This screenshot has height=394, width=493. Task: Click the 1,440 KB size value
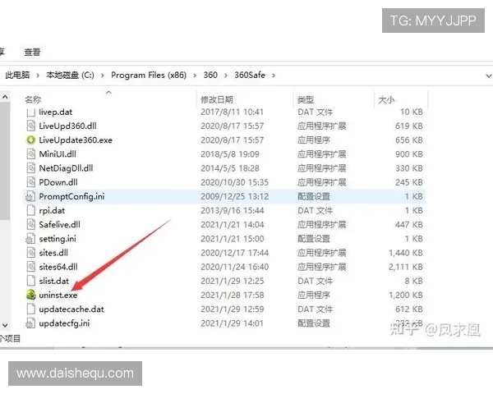[x=406, y=253]
